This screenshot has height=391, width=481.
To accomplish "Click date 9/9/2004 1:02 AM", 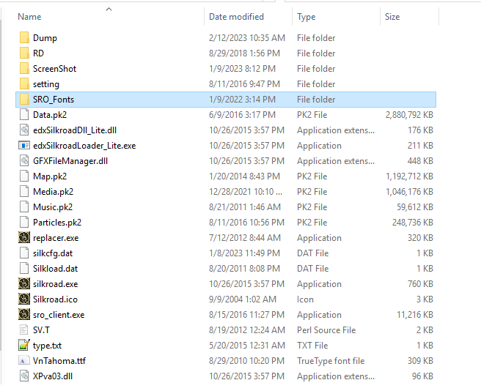I will [243, 299].
